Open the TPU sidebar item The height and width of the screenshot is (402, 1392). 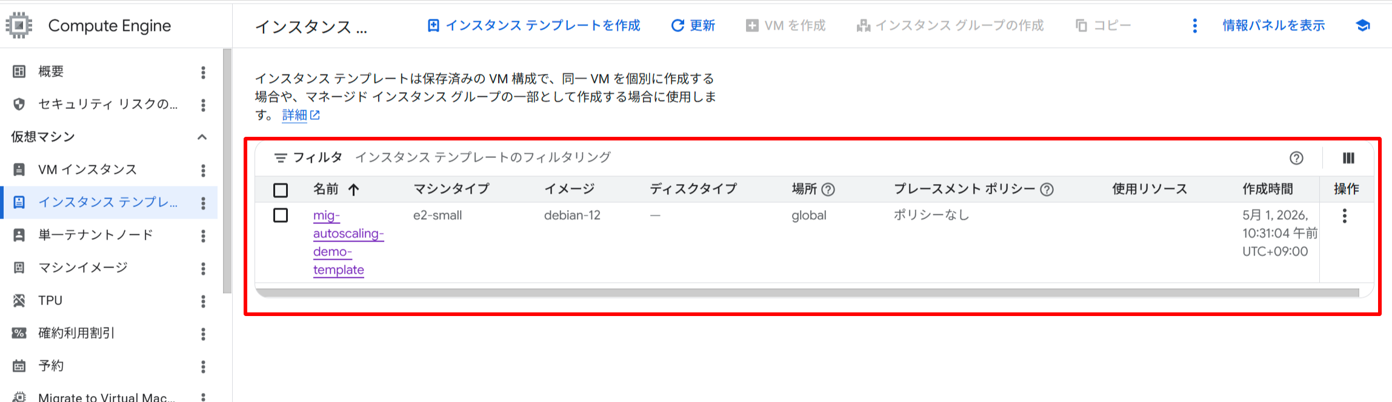(x=109, y=300)
